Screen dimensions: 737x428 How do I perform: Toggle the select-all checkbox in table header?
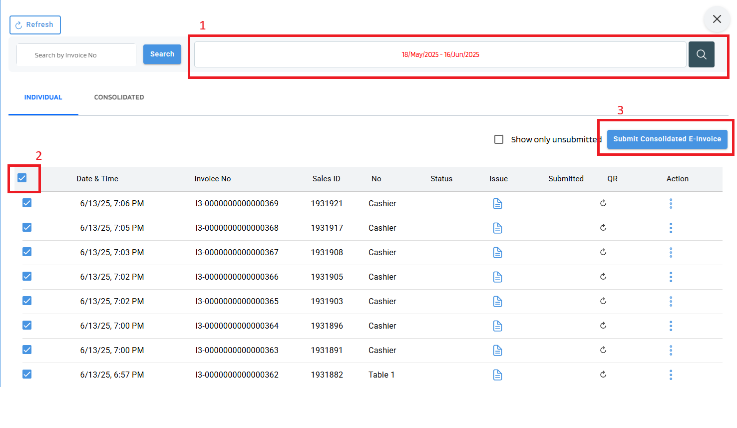pyautogui.click(x=22, y=178)
